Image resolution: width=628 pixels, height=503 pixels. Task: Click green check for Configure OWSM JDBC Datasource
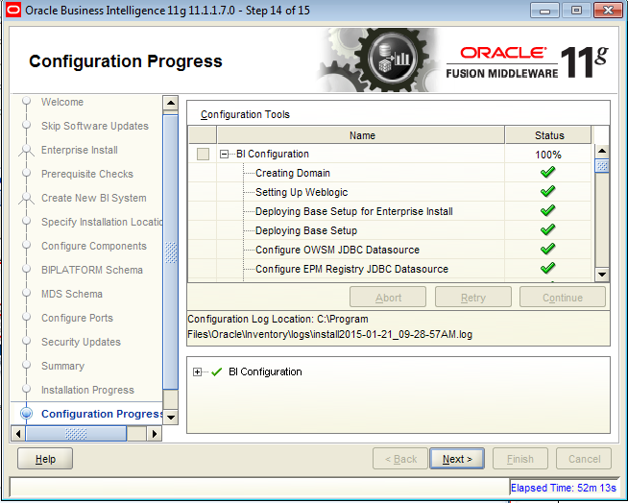pyautogui.click(x=547, y=249)
